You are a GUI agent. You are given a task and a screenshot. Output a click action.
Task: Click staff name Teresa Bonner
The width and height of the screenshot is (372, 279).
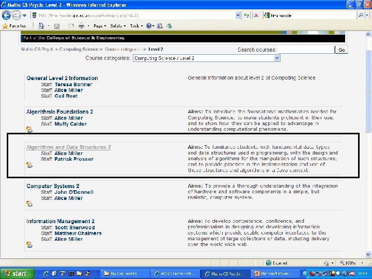click(73, 84)
